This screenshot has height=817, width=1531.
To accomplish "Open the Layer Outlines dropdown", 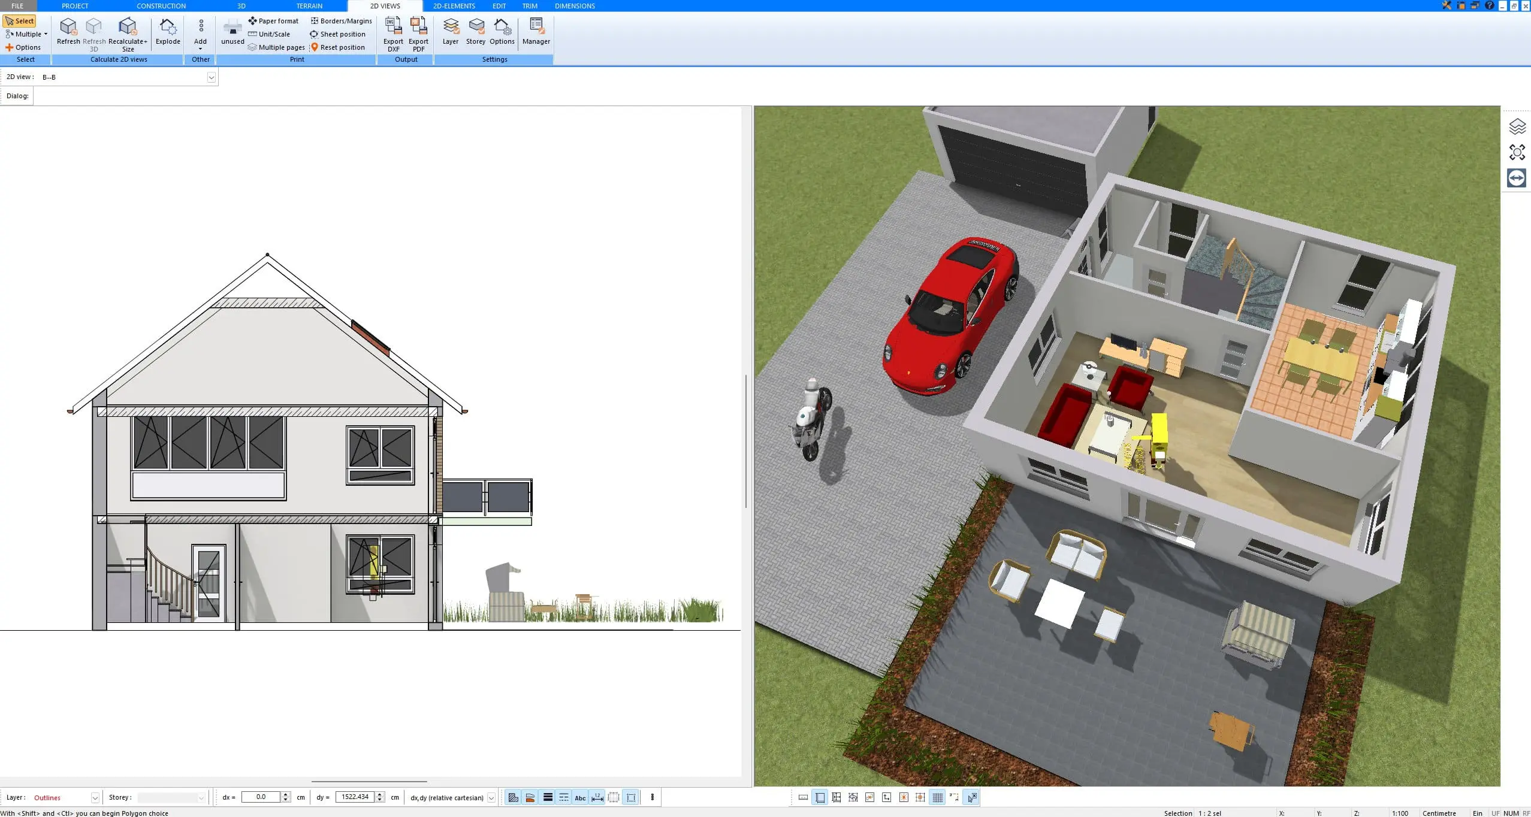I will tap(95, 797).
